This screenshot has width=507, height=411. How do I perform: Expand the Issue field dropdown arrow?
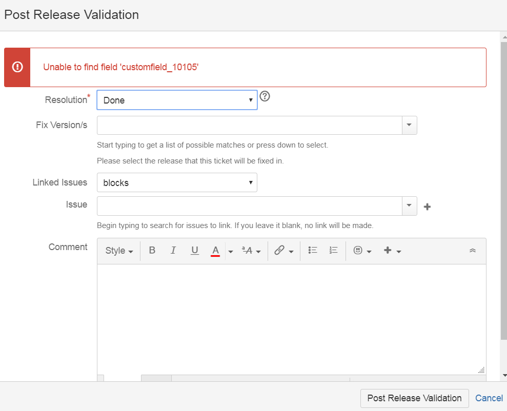409,205
